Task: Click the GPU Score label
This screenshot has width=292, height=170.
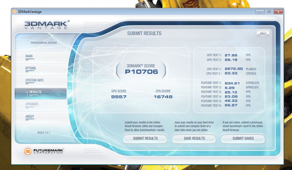Action: pos(119,91)
